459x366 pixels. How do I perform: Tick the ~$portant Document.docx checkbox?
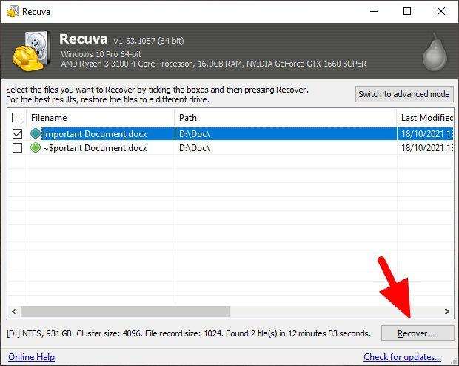tap(17, 147)
